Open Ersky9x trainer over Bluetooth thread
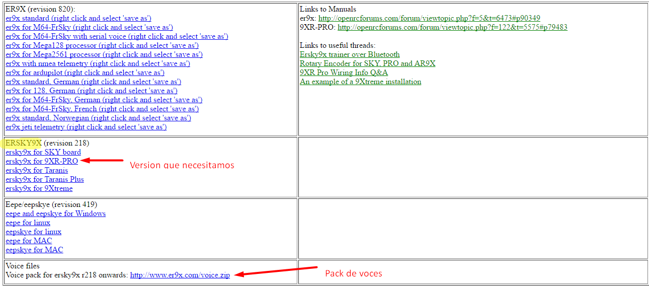 click(x=350, y=54)
